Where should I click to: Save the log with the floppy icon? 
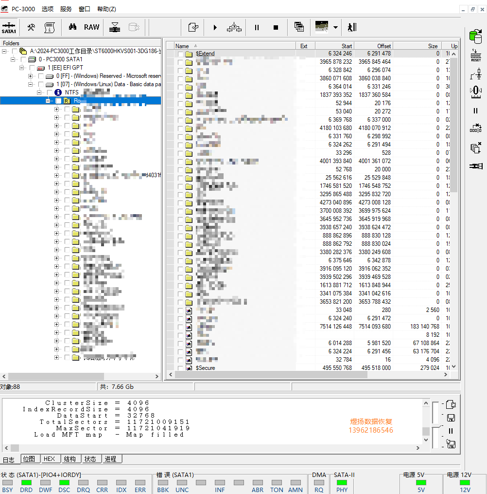coord(451,418)
